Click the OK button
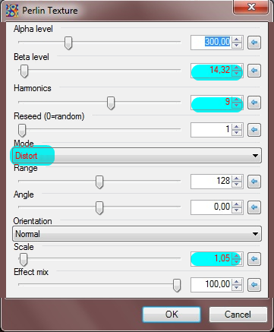Screen dimensions: 274x332 [172, 315]
